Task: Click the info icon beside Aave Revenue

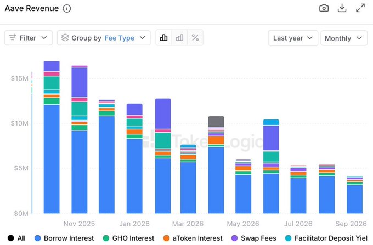Action: [x=67, y=9]
